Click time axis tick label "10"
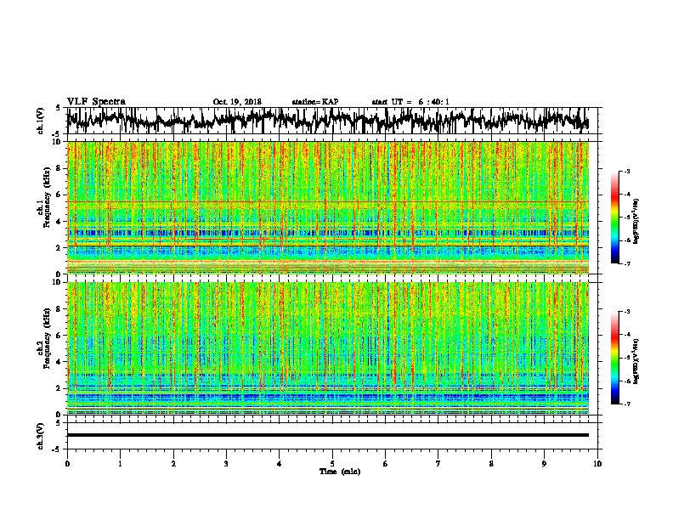Screen dimensions: 673x520 click(597, 464)
